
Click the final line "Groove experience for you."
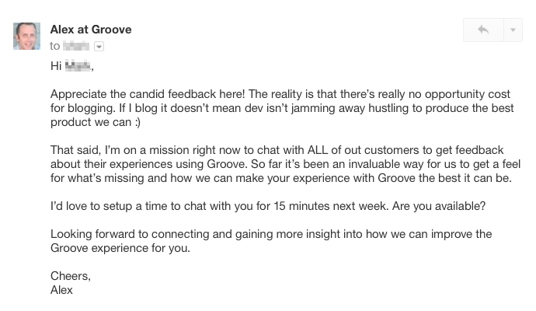120,249
